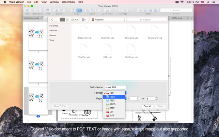Choose TEXT format from dropdown list
The width and height of the screenshot is (219, 137).
(x=112, y=97)
